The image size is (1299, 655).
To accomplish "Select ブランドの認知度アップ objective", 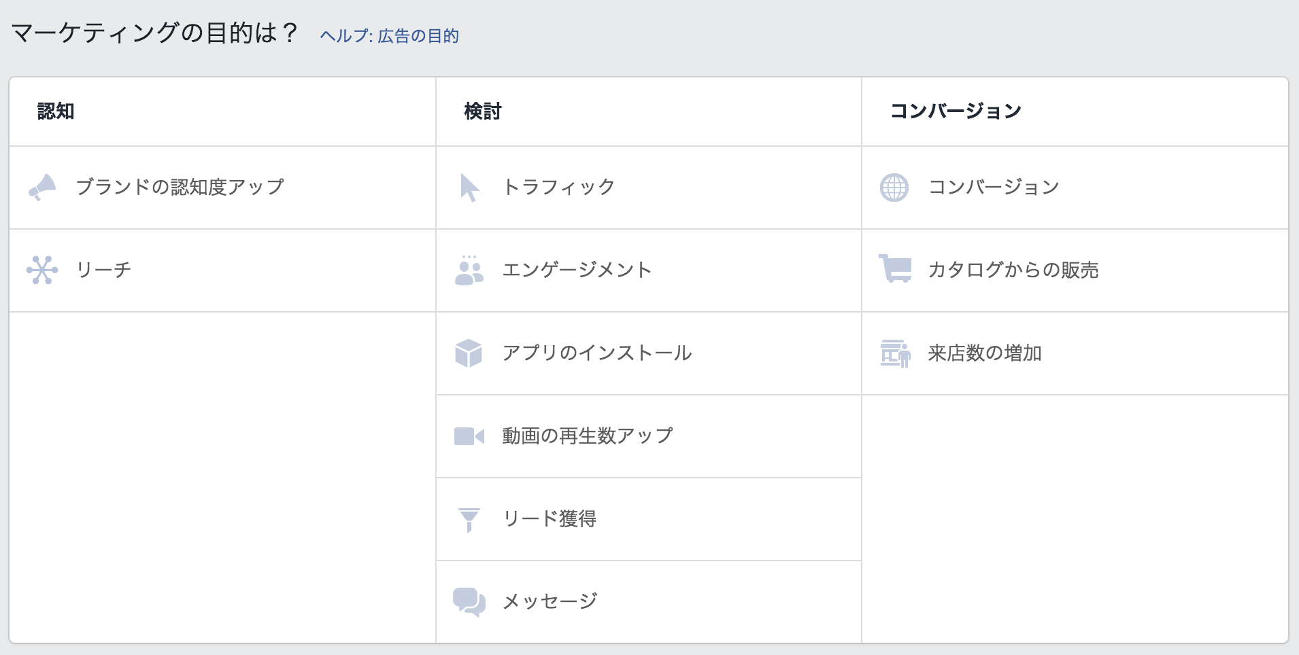I will tap(180, 187).
